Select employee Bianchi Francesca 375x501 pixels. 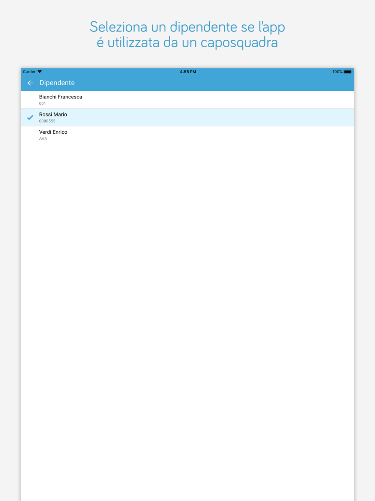click(x=187, y=100)
